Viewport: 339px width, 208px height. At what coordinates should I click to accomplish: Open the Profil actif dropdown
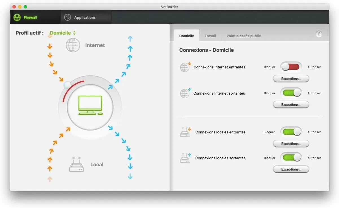point(62,33)
